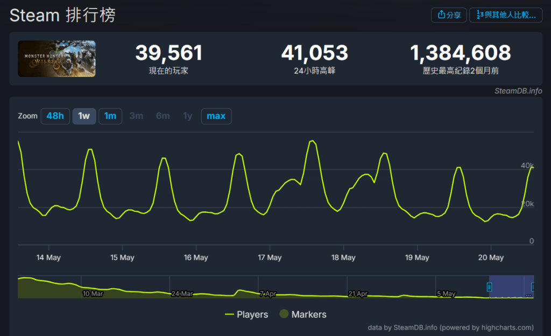Toggle the Markers series in legend
The image size is (551, 336).
click(303, 314)
